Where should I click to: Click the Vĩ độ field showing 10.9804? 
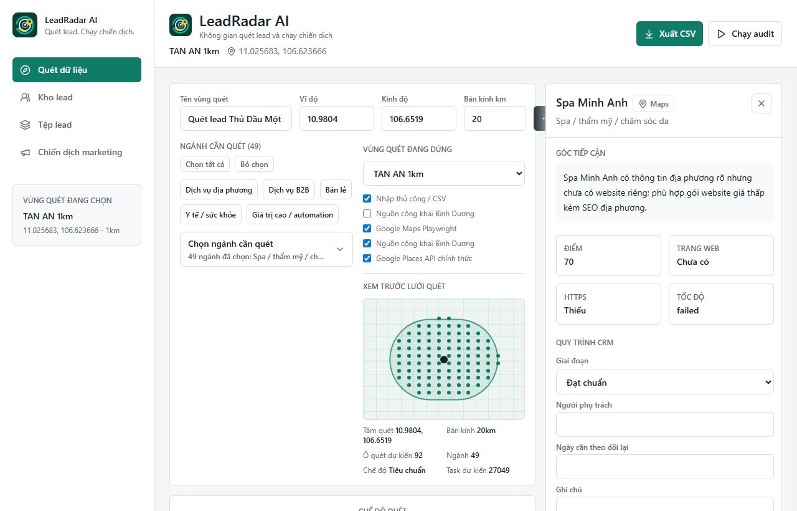(x=337, y=118)
